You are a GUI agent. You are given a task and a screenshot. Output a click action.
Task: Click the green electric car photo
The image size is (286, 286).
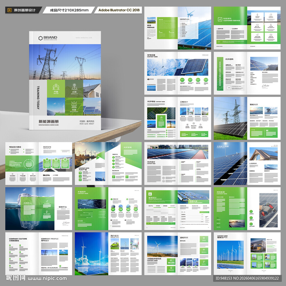click(115, 244)
